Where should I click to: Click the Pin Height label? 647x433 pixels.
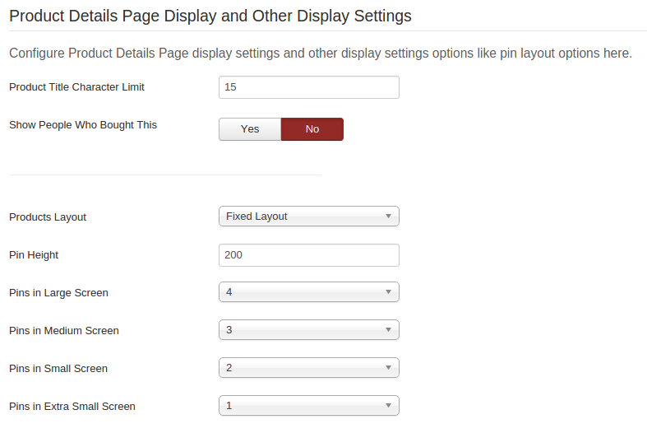point(34,255)
